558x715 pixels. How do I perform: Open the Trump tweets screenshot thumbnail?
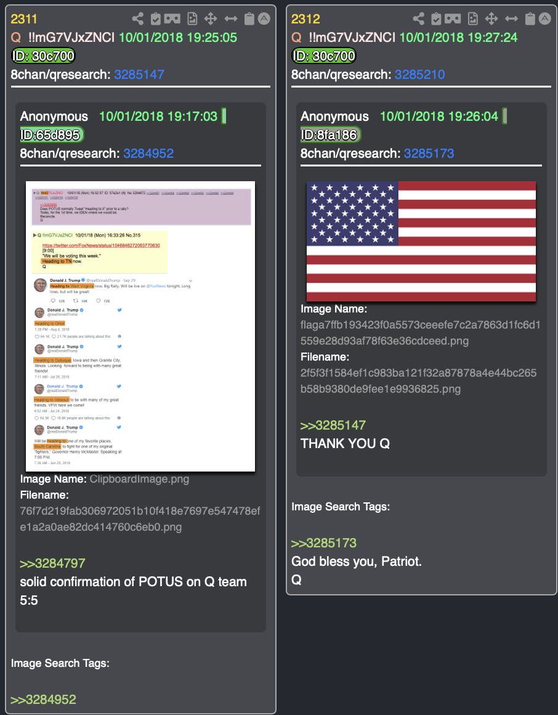140,326
